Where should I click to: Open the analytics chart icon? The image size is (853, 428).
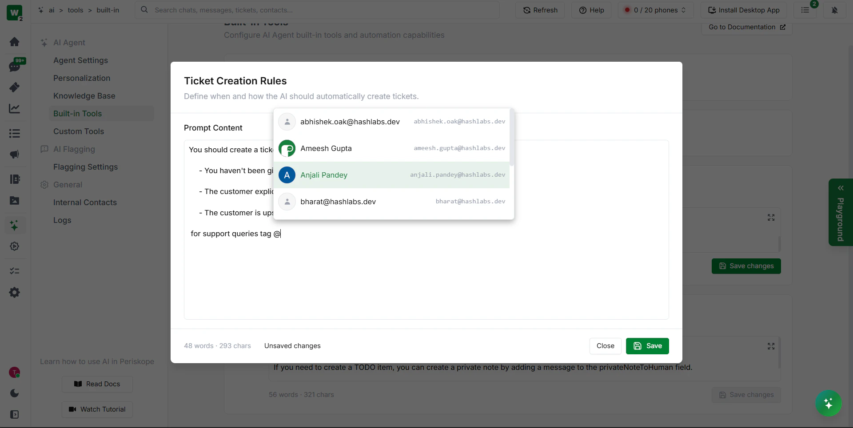(x=14, y=109)
